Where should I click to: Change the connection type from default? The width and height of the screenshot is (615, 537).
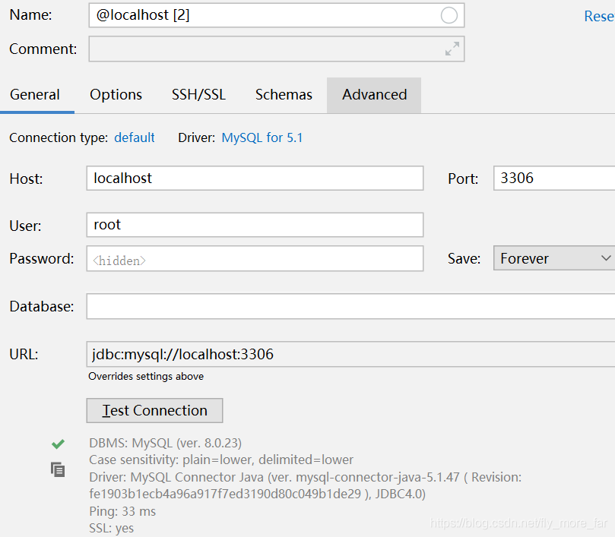click(x=135, y=137)
